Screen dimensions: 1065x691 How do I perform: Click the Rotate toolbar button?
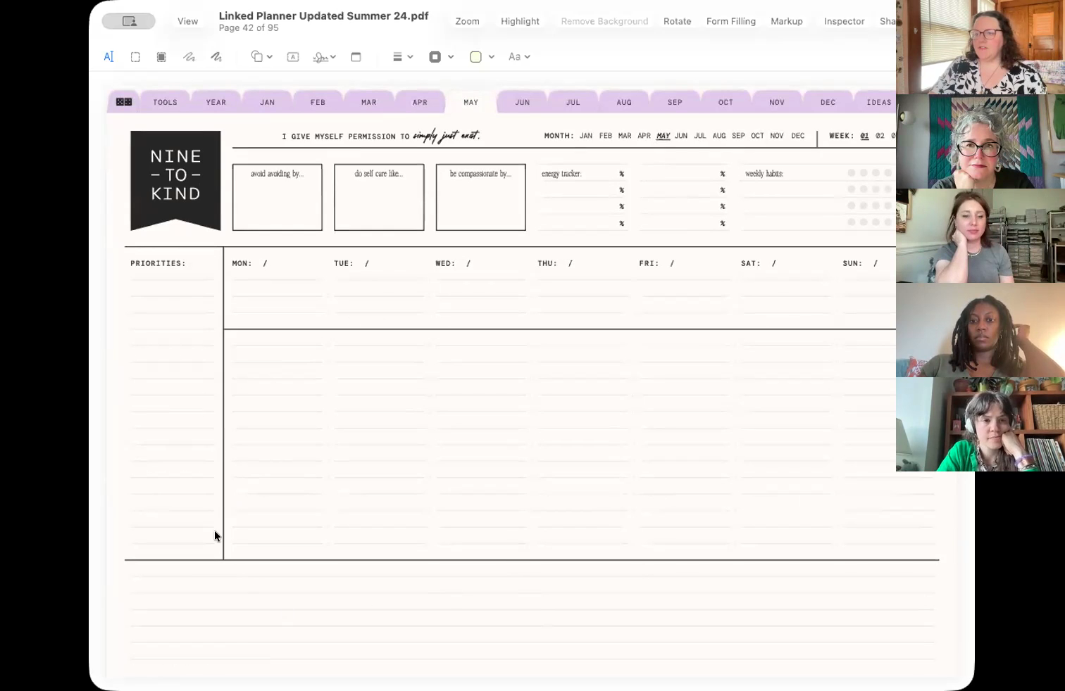coord(677,21)
